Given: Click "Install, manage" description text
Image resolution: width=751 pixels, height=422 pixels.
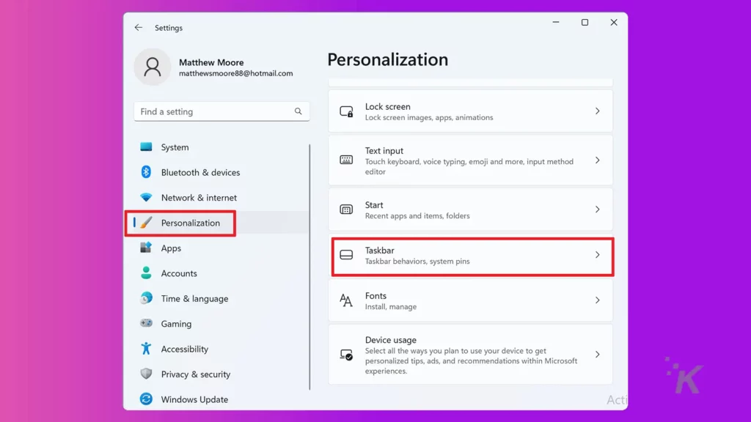Looking at the screenshot, I should pos(390,307).
